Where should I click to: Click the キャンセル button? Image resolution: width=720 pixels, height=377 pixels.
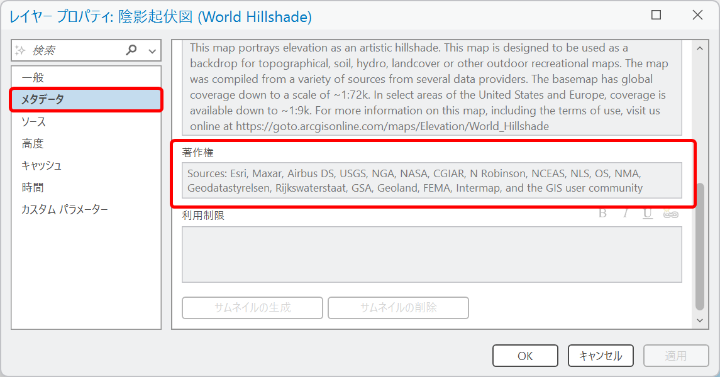pos(601,356)
